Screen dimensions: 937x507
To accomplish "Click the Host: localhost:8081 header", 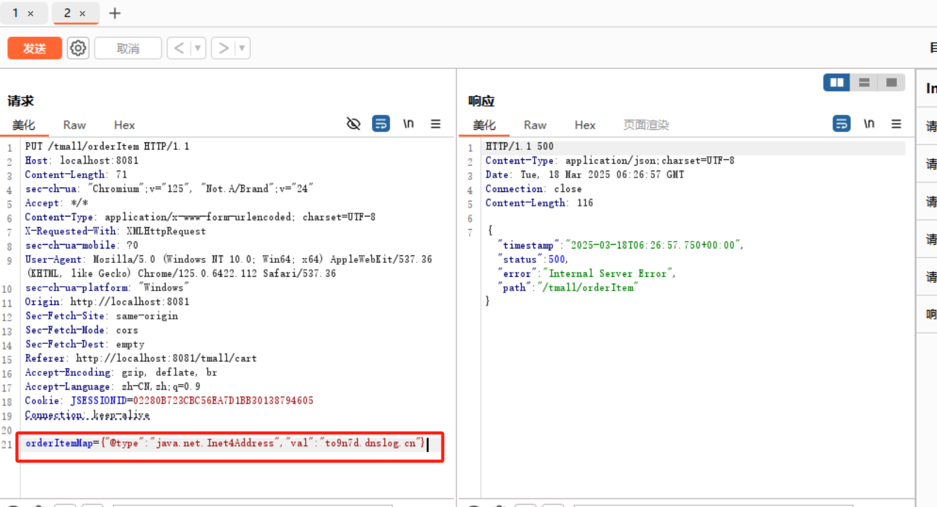I will [82, 161].
